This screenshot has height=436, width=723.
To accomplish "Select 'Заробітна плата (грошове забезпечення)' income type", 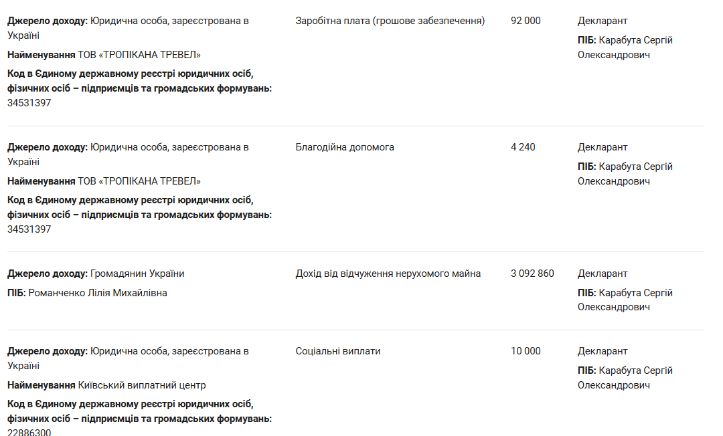I will 390,21.
